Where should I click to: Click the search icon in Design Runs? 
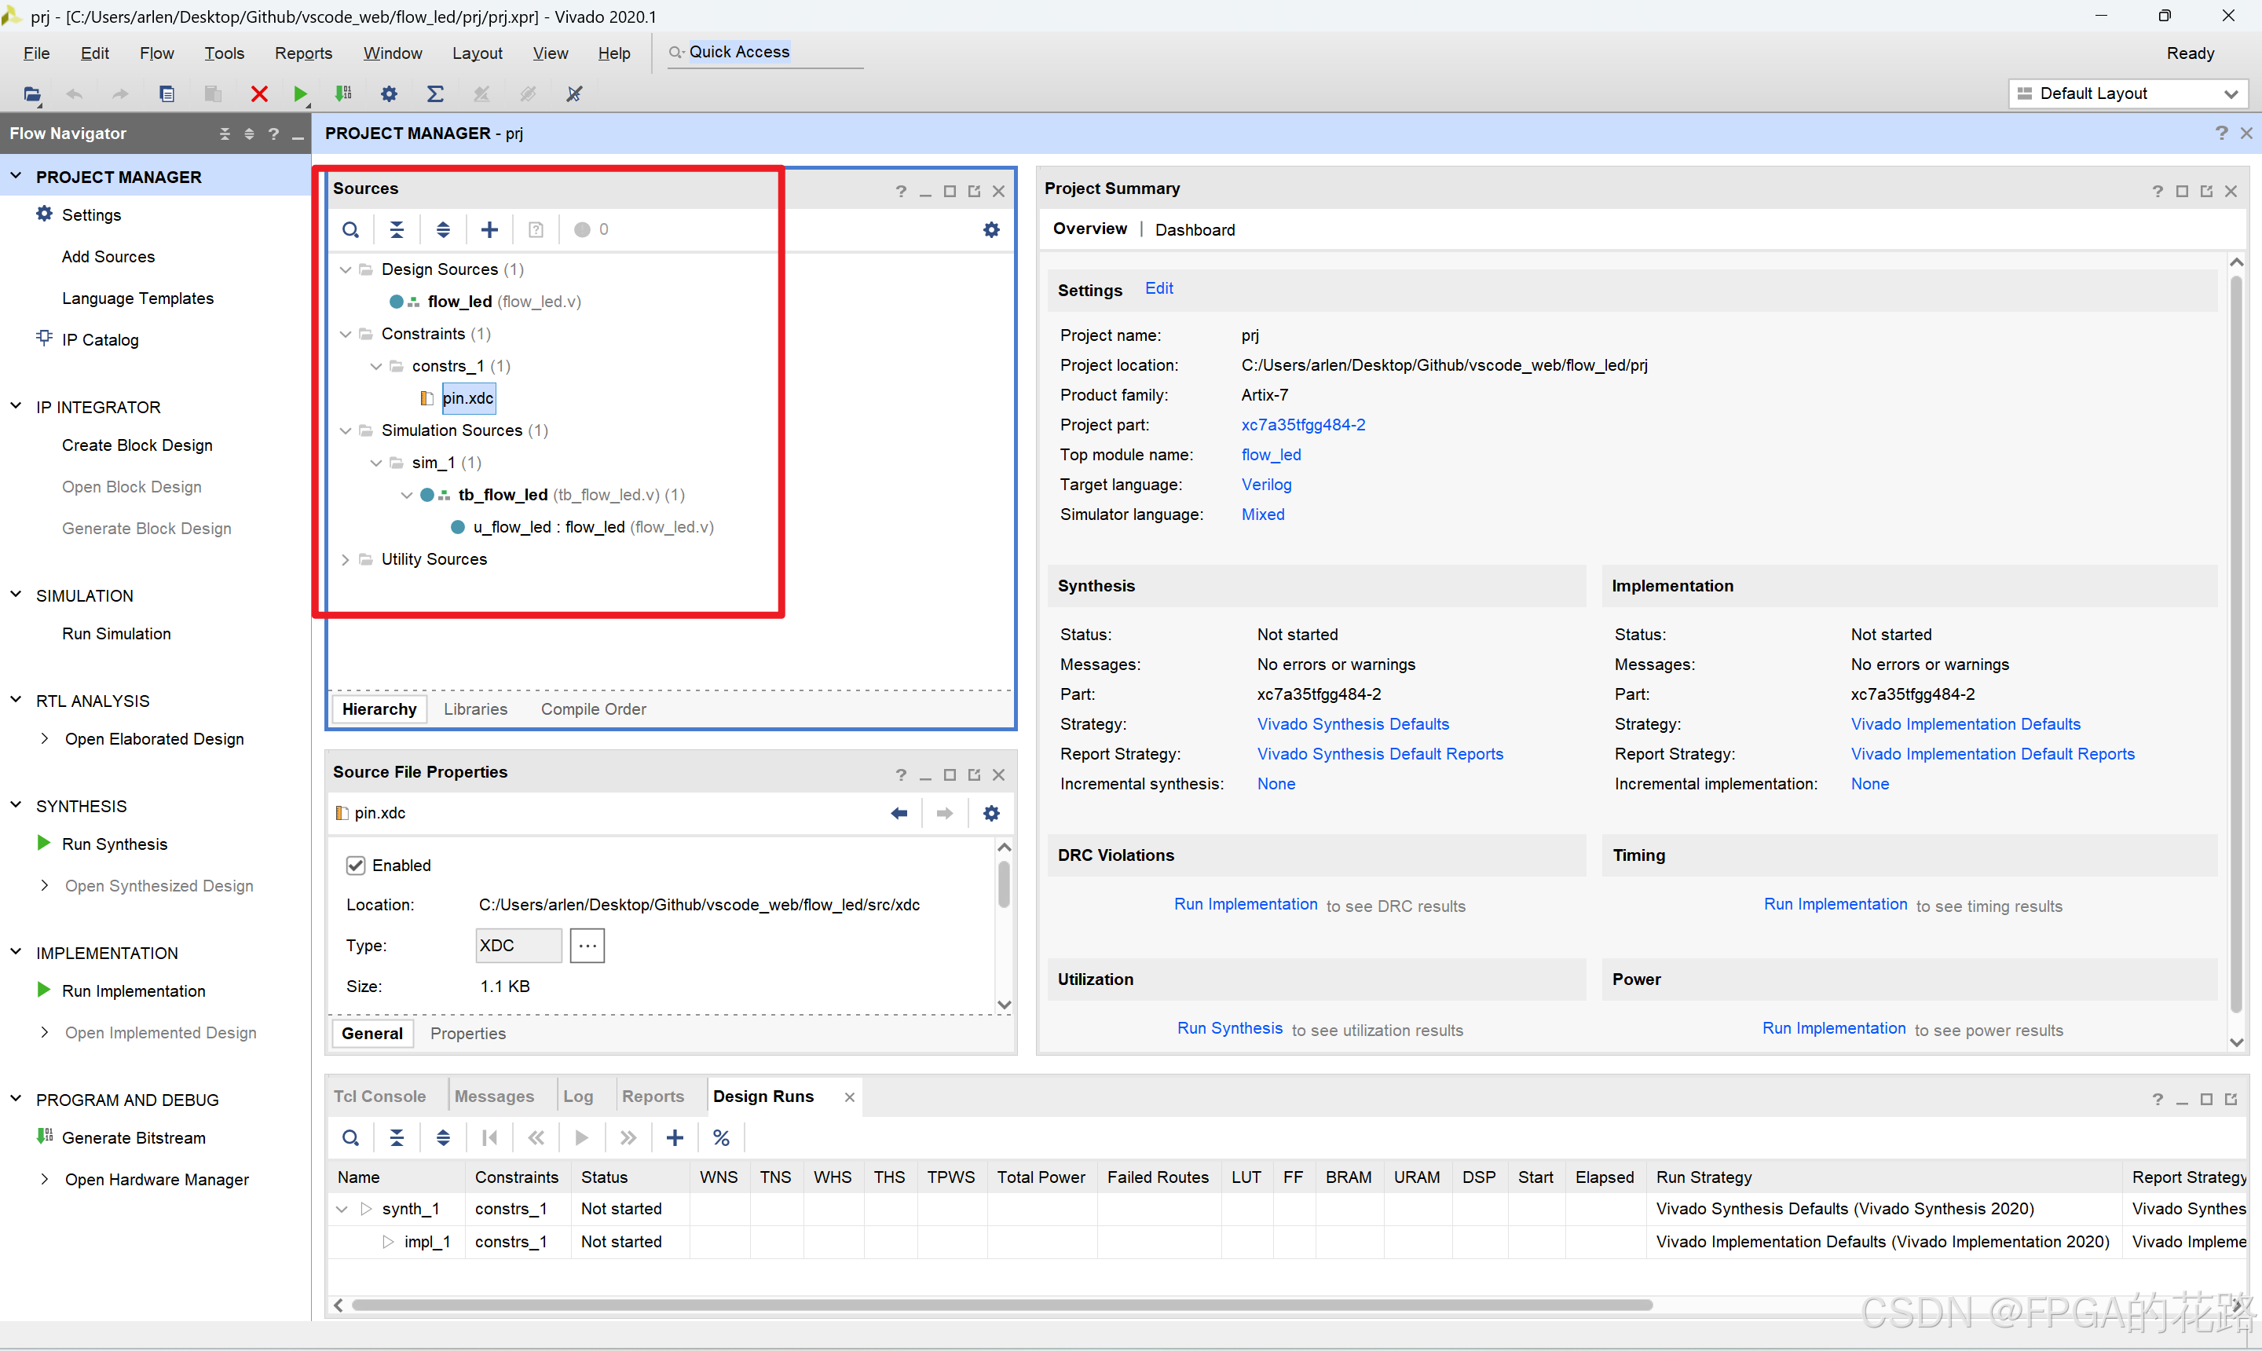pos(350,1138)
